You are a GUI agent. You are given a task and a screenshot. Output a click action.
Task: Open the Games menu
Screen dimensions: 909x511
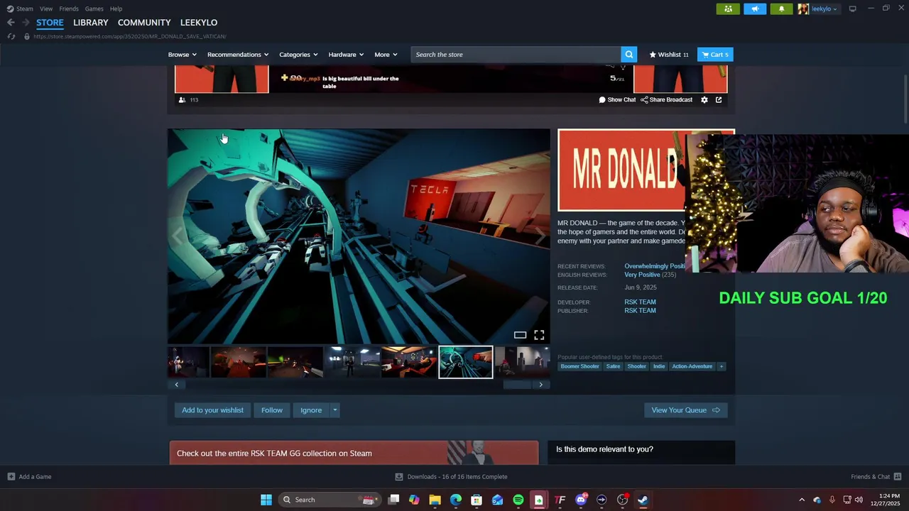point(94,9)
